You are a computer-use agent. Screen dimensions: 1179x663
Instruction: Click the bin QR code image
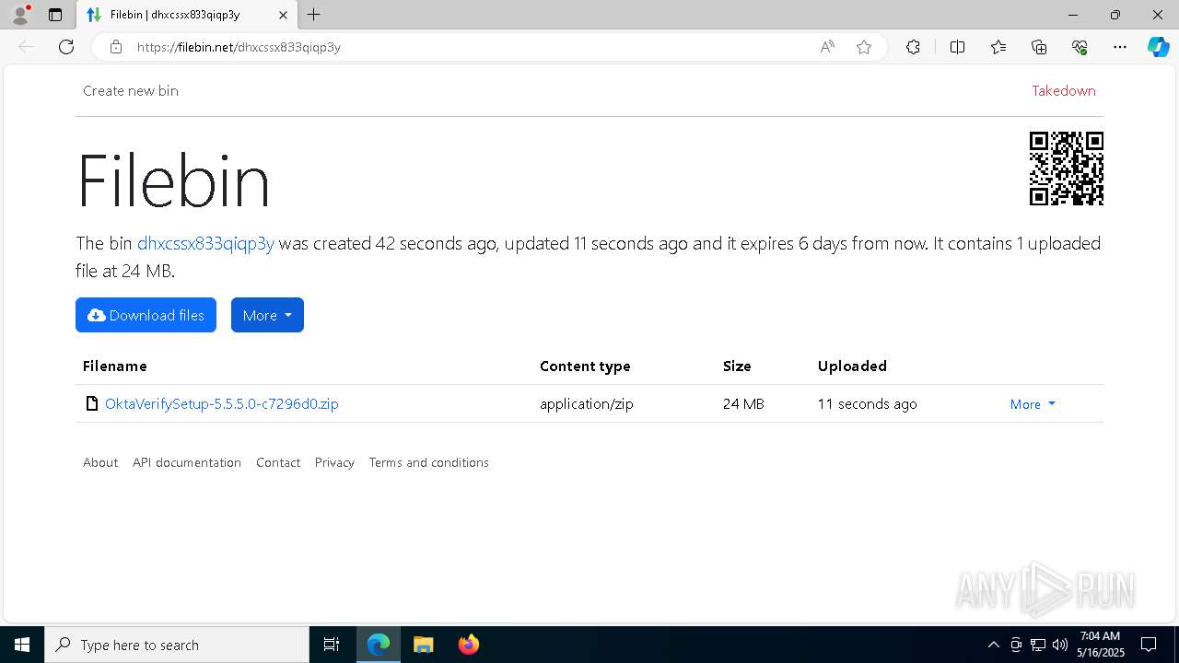pyautogui.click(x=1067, y=169)
